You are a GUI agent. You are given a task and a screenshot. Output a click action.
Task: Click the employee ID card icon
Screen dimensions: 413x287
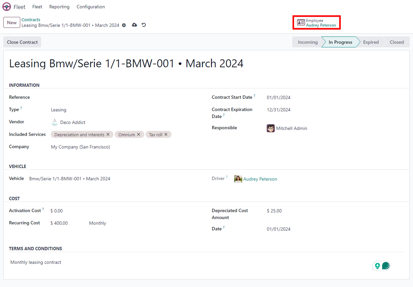301,23
